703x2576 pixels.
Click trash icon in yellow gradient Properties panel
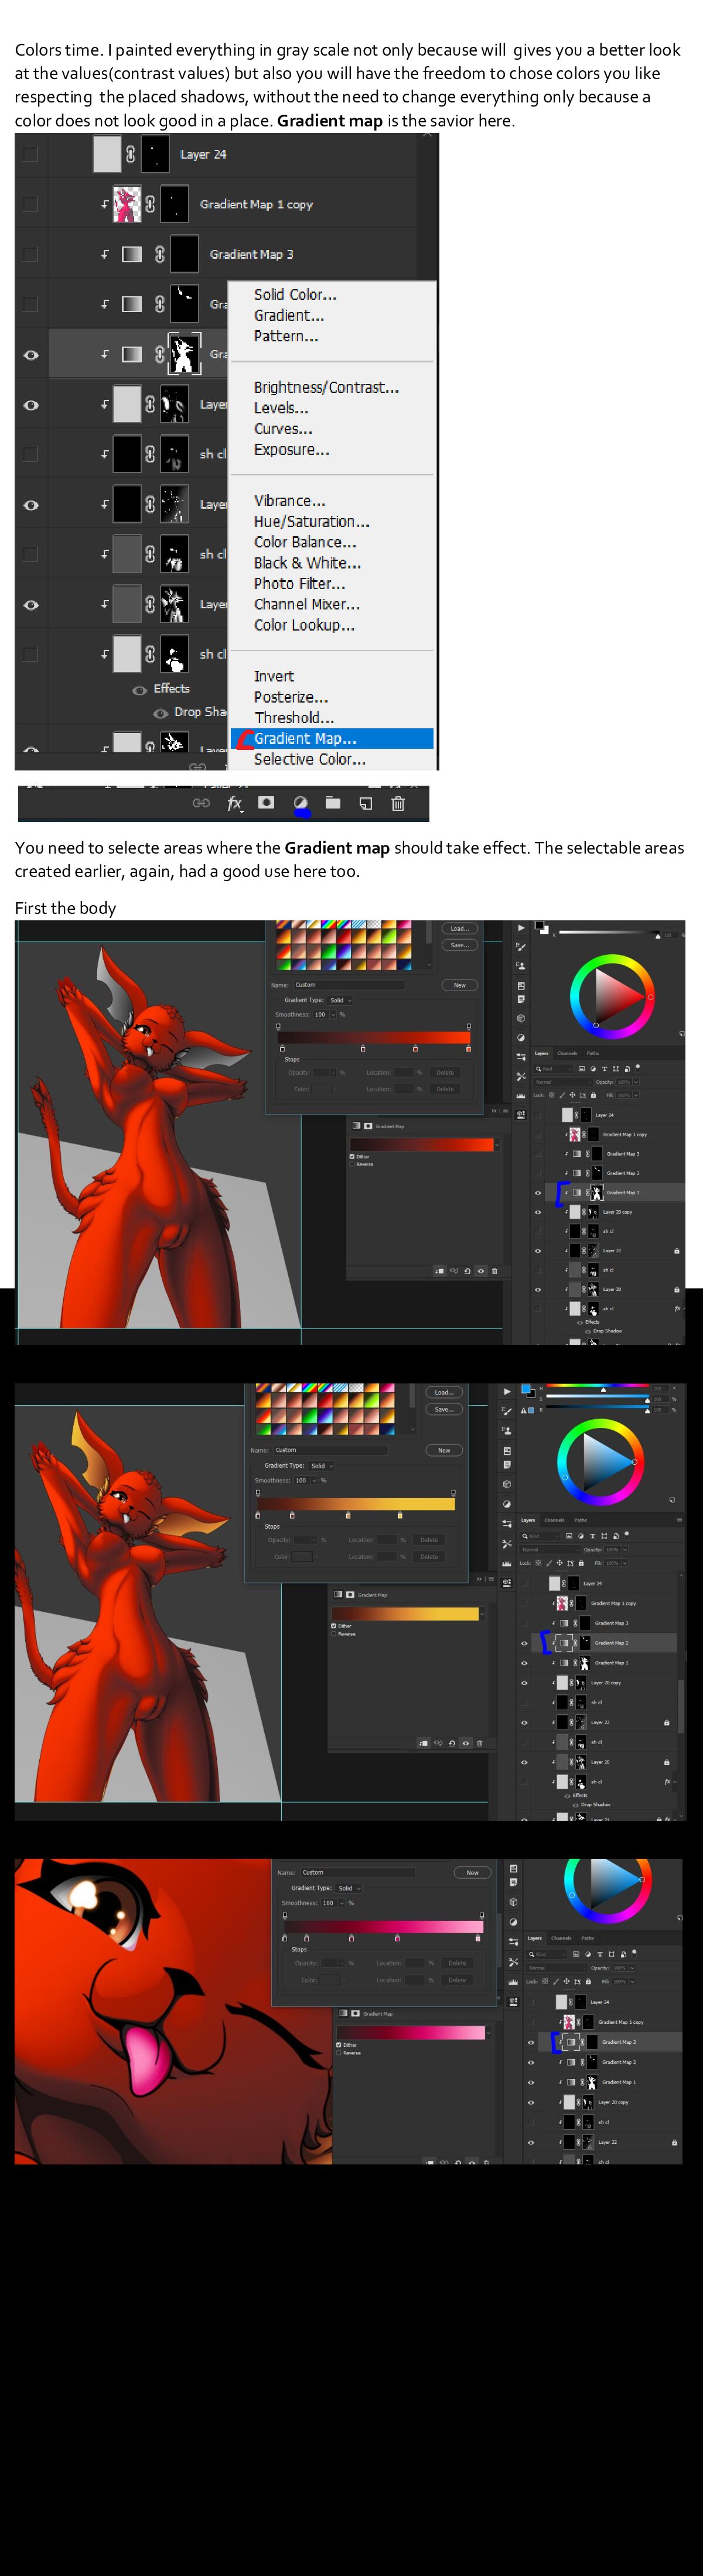coord(480,1743)
